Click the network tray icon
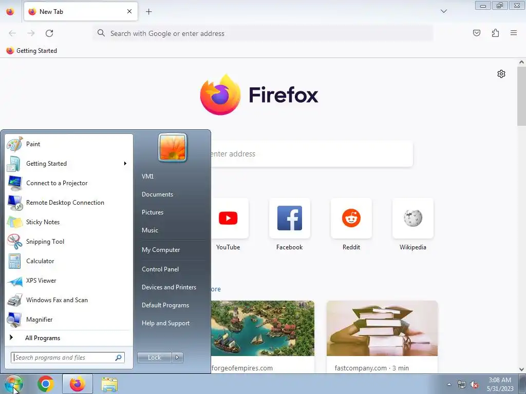526x394 pixels. [x=462, y=385]
